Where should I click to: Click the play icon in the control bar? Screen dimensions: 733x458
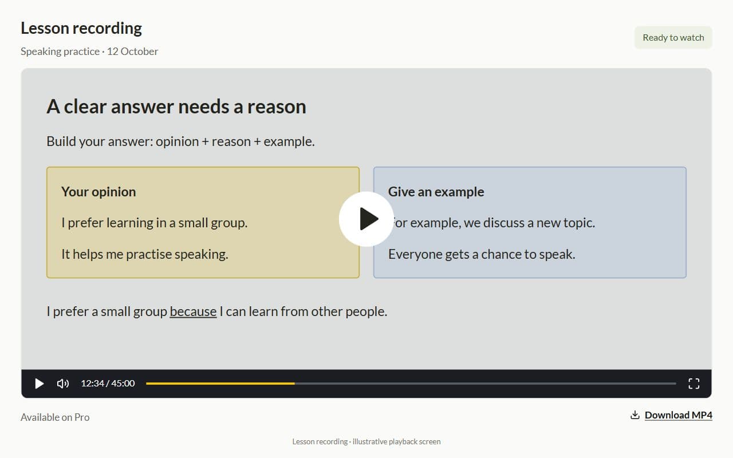39,384
